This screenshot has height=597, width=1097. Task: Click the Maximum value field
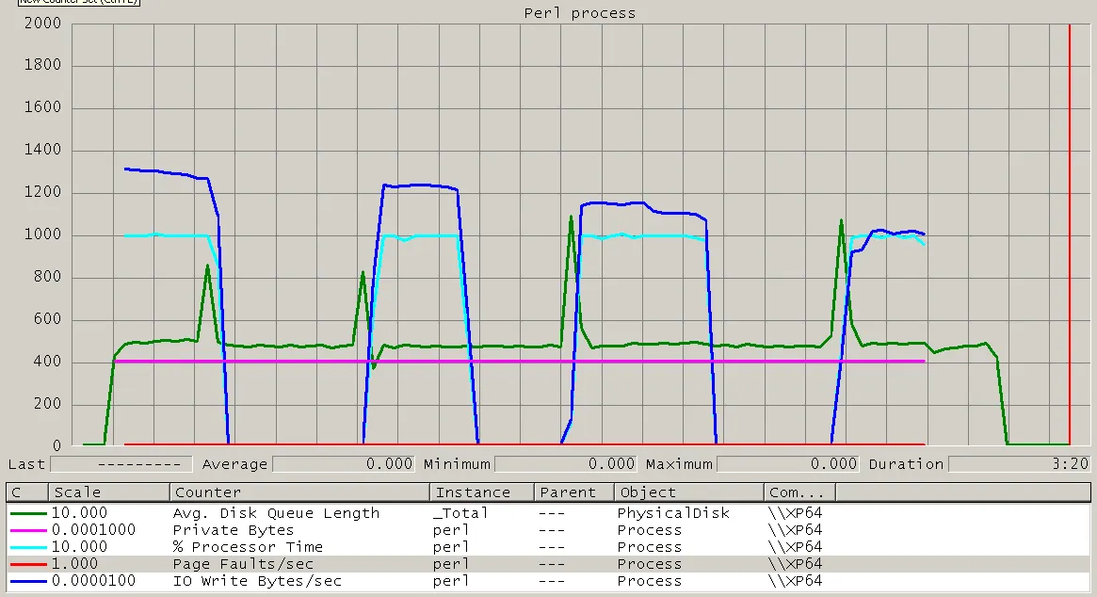coord(788,464)
